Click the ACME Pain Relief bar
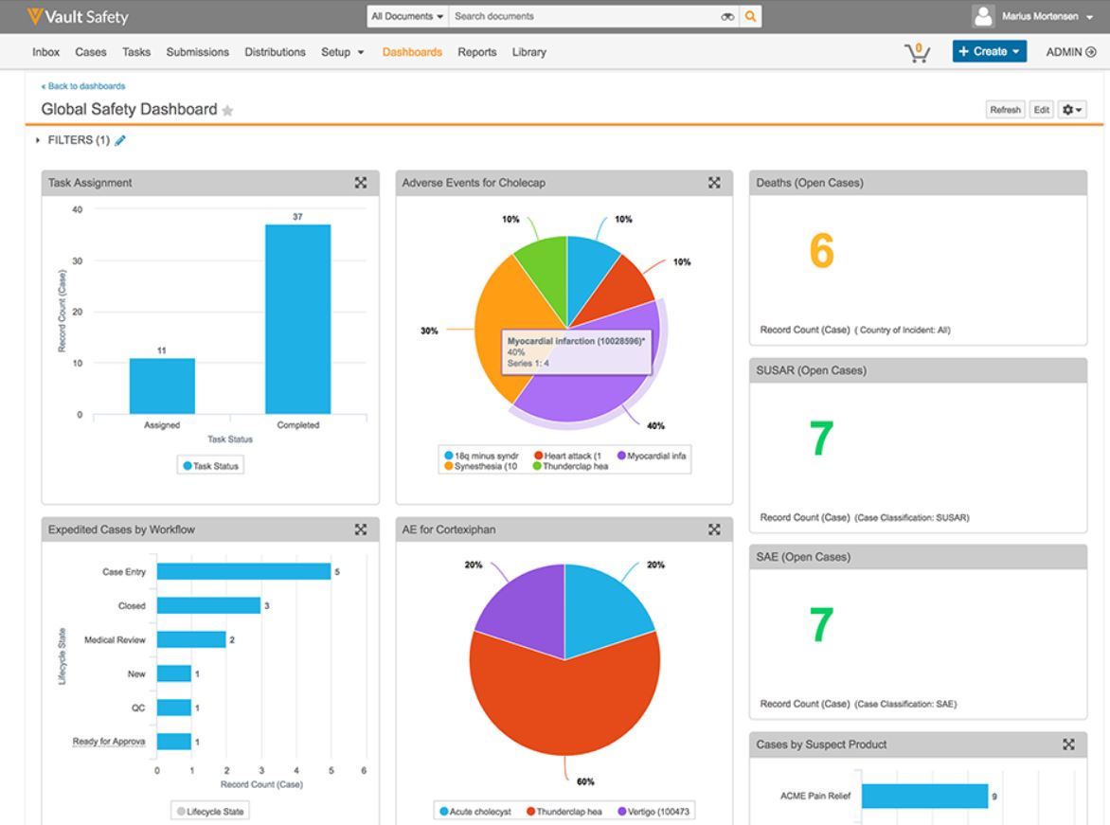The image size is (1110, 825). pos(924,796)
